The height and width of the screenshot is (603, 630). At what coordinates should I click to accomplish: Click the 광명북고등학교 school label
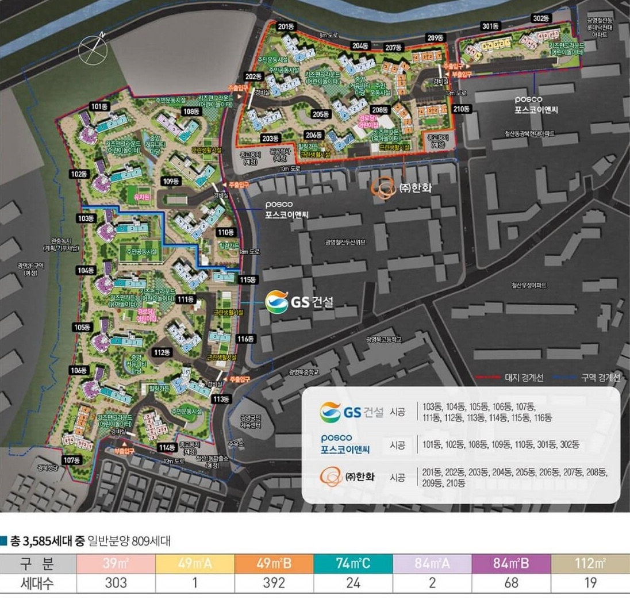[x=384, y=340]
